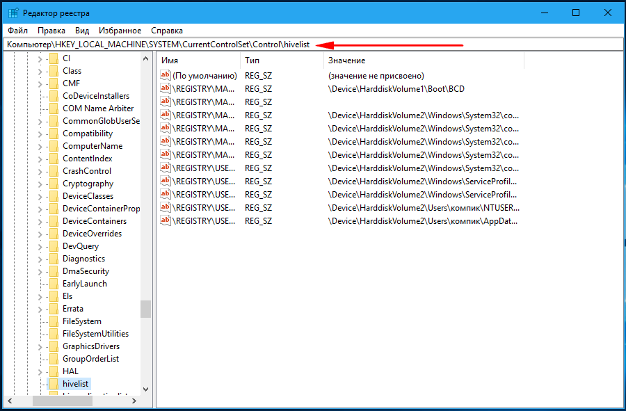Image resolution: width=626 pixels, height=411 pixels.
Task: Expand the ComputerName key
Action: coord(40,147)
